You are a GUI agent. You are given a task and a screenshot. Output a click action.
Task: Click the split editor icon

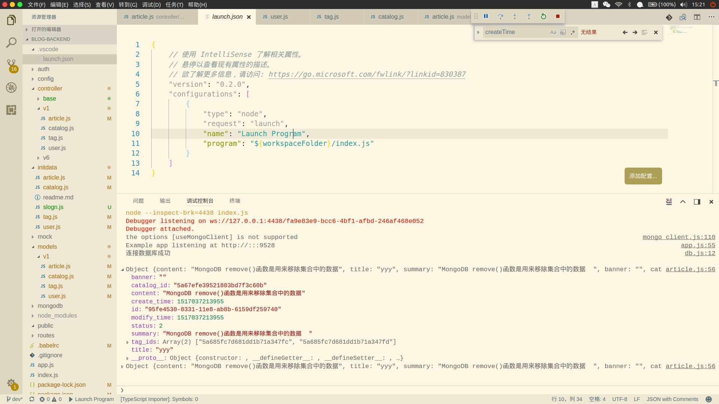pyautogui.click(x=697, y=17)
